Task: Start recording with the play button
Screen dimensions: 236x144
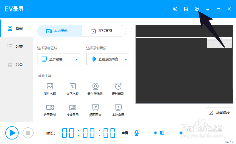Action: tap(12, 133)
